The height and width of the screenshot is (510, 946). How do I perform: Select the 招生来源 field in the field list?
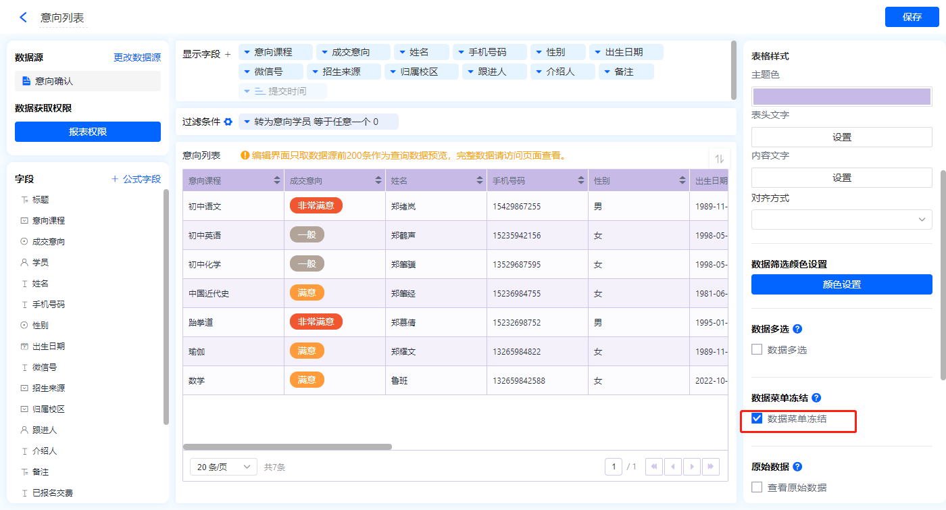(x=48, y=388)
